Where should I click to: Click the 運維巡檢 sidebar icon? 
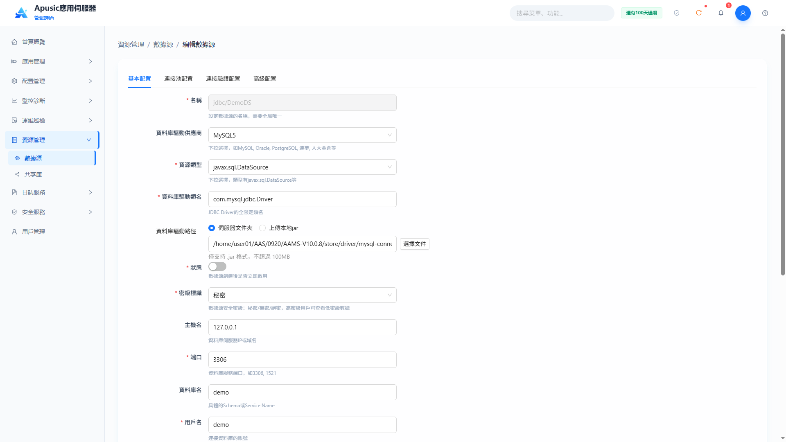(x=14, y=120)
